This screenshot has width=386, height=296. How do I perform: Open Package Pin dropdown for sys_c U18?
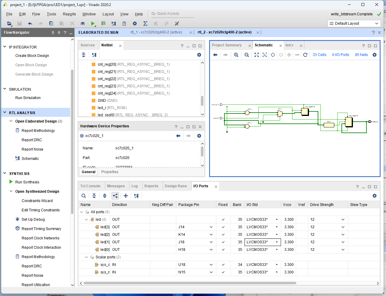pos(211,265)
